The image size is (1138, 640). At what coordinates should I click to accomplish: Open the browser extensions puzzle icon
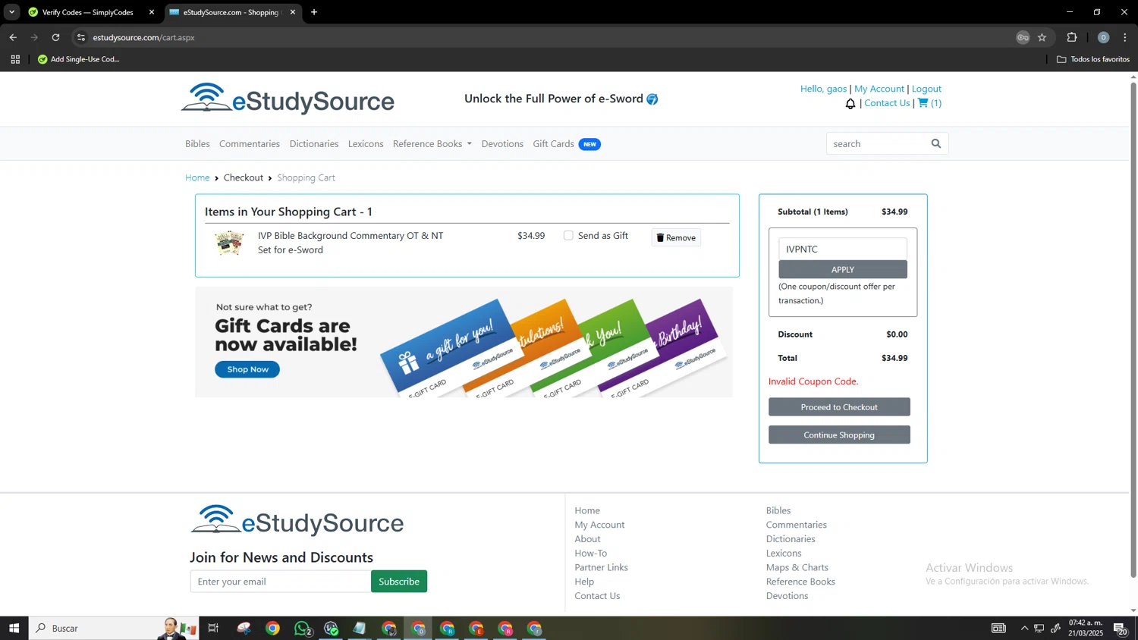pos(1072,37)
